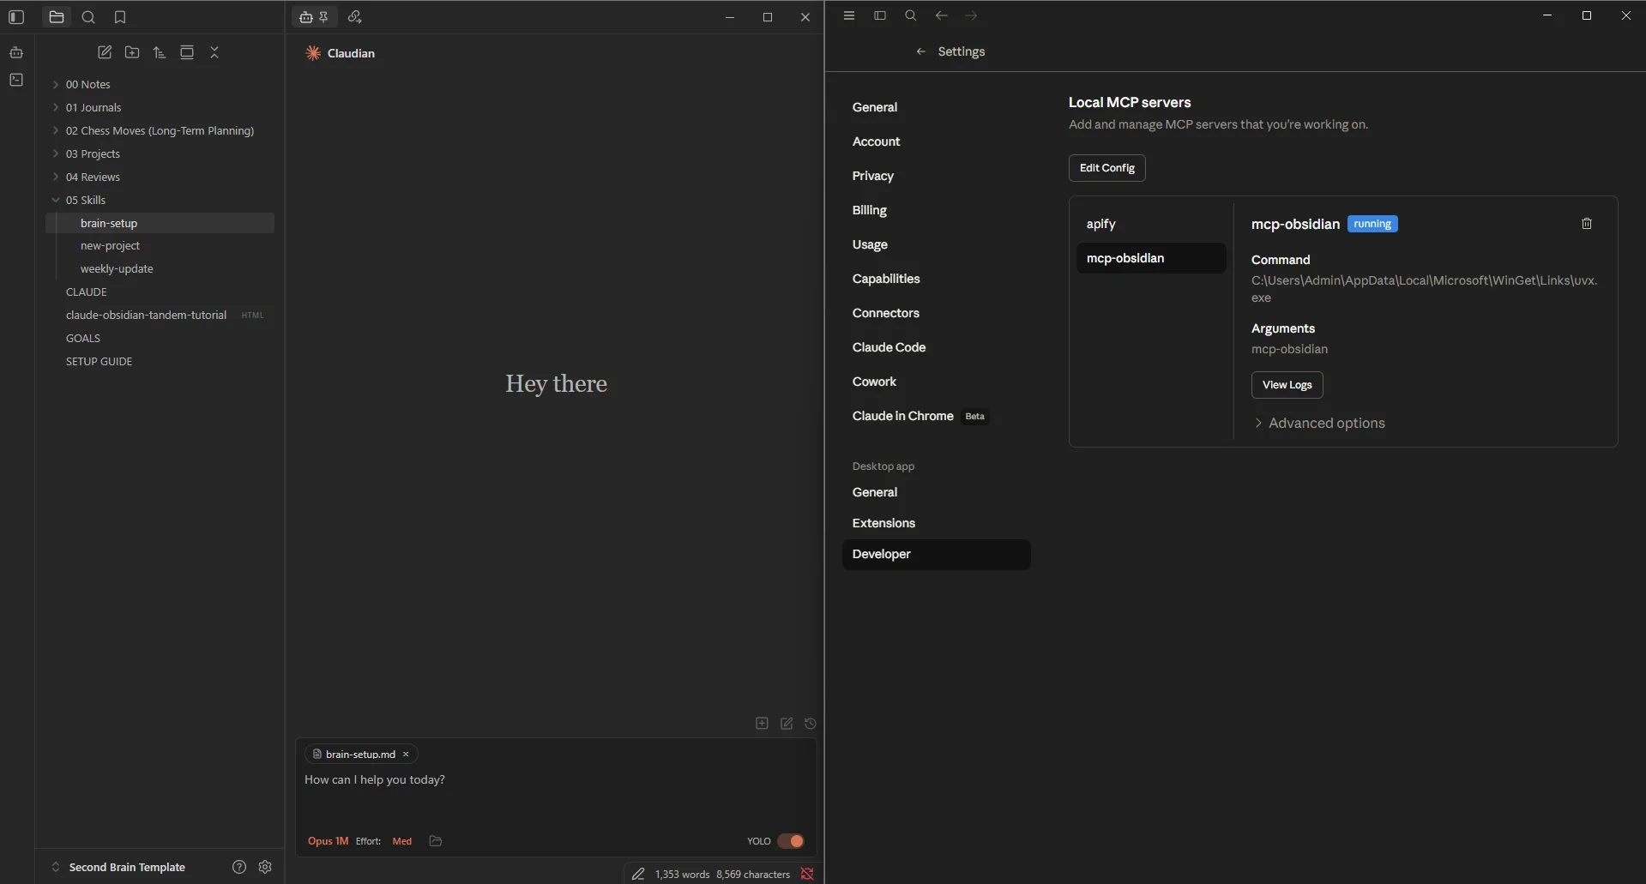Viewport: 1646px width, 884px height.
Task: Go back using Claude title bar arrow
Action: [942, 15]
